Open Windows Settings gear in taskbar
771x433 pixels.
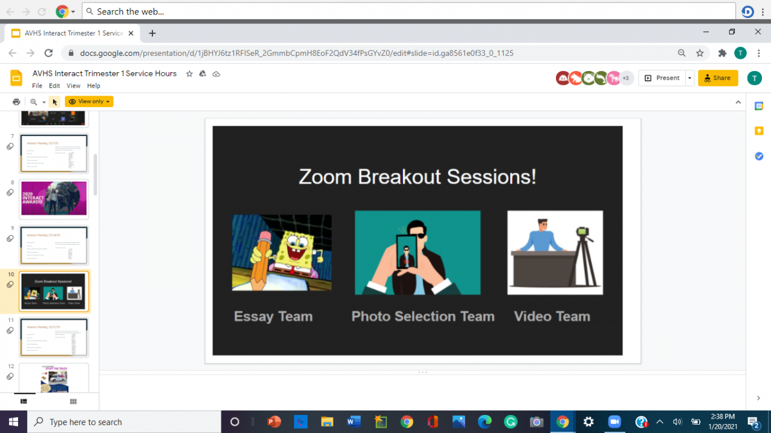(588, 422)
